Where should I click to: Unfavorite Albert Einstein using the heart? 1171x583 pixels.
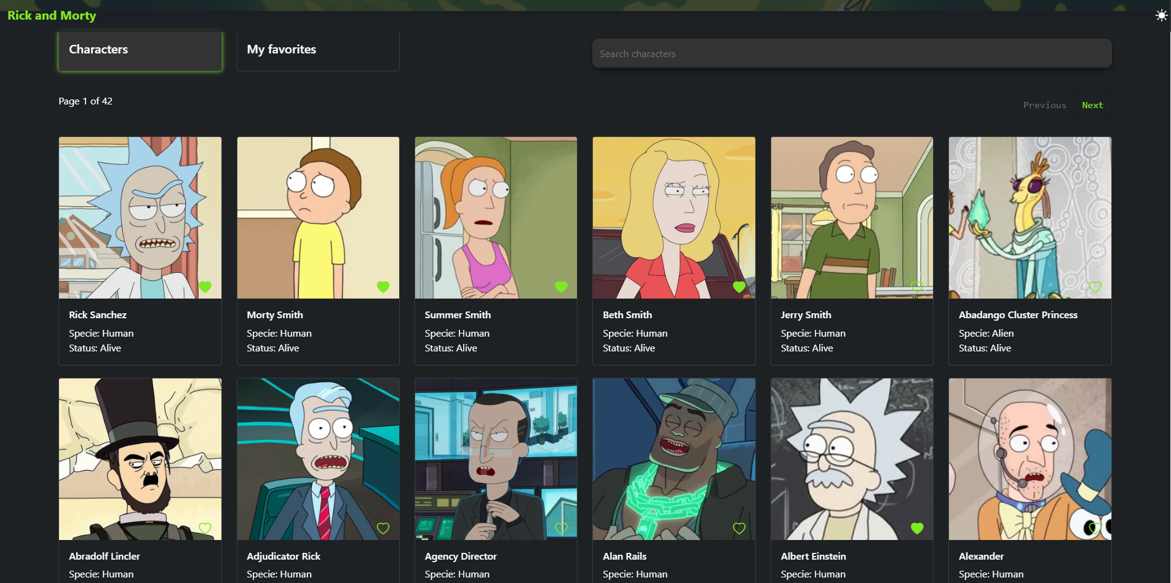click(x=917, y=528)
